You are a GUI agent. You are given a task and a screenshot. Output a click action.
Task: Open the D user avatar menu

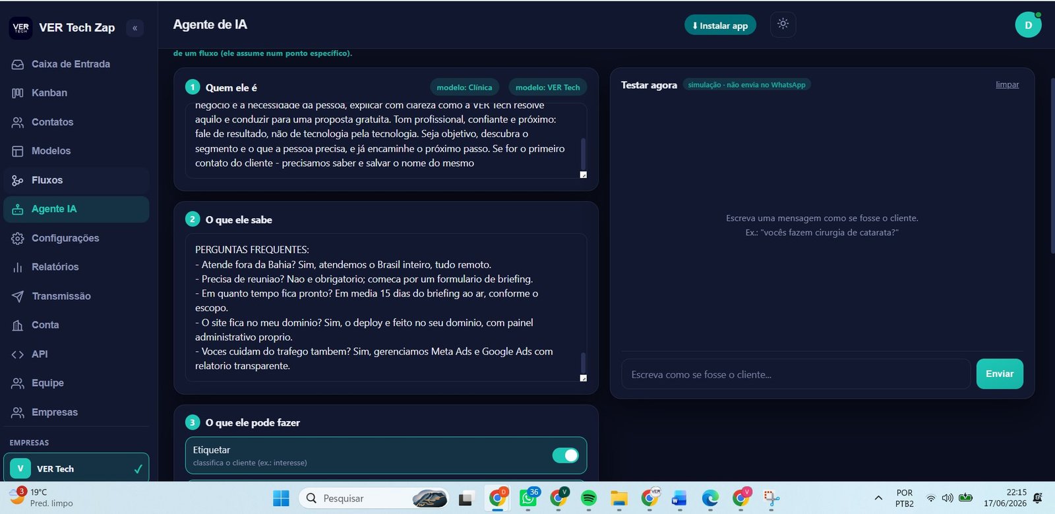tap(1028, 25)
